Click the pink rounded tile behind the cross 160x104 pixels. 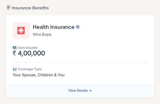[x=21, y=30]
